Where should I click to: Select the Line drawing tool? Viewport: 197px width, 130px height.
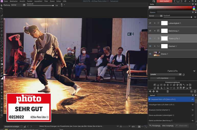pos(2,45)
